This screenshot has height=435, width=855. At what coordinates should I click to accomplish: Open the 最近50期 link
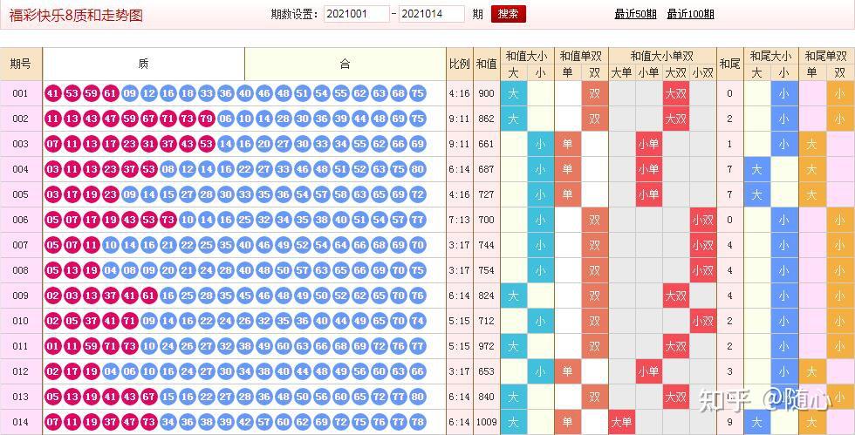[x=635, y=15]
